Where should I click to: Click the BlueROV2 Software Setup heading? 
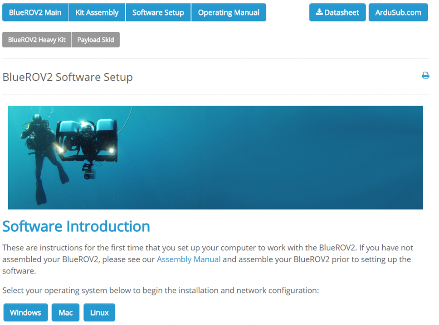(67, 77)
